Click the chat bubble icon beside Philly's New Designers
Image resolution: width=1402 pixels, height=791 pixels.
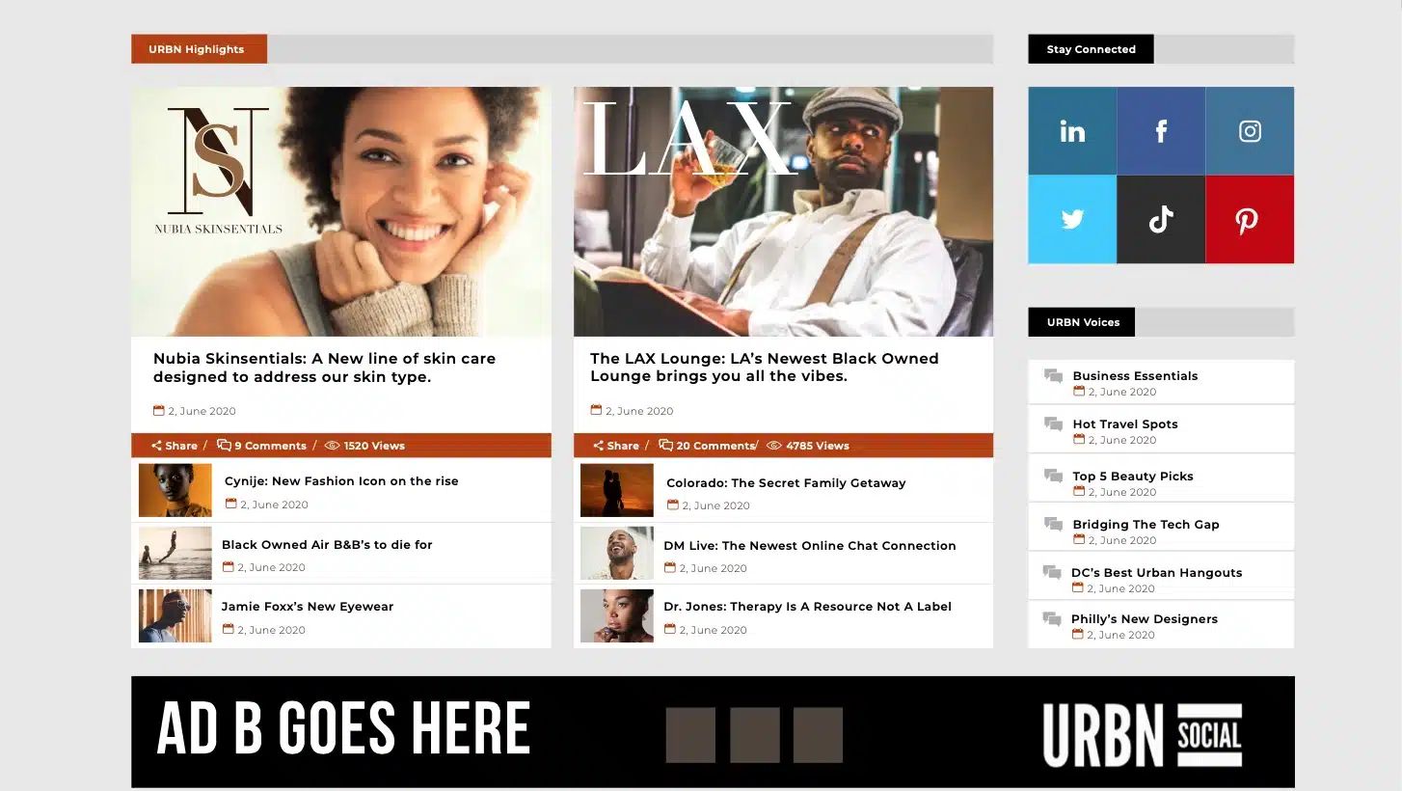[x=1052, y=619]
